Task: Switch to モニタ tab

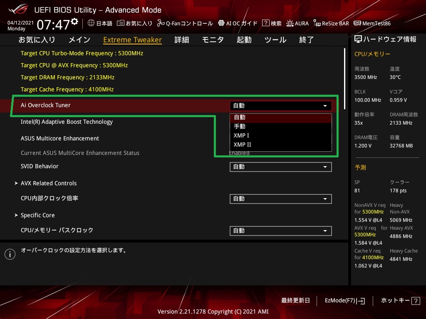Action: point(213,39)
